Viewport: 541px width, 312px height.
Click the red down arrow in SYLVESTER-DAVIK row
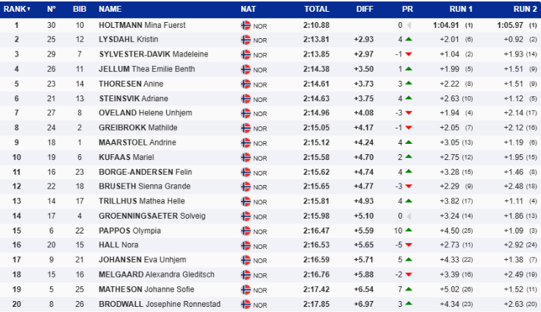click(409, 54)
